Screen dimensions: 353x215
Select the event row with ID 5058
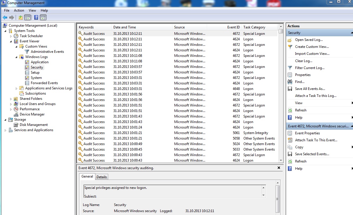pyautogui.click(x=177, y=138)
